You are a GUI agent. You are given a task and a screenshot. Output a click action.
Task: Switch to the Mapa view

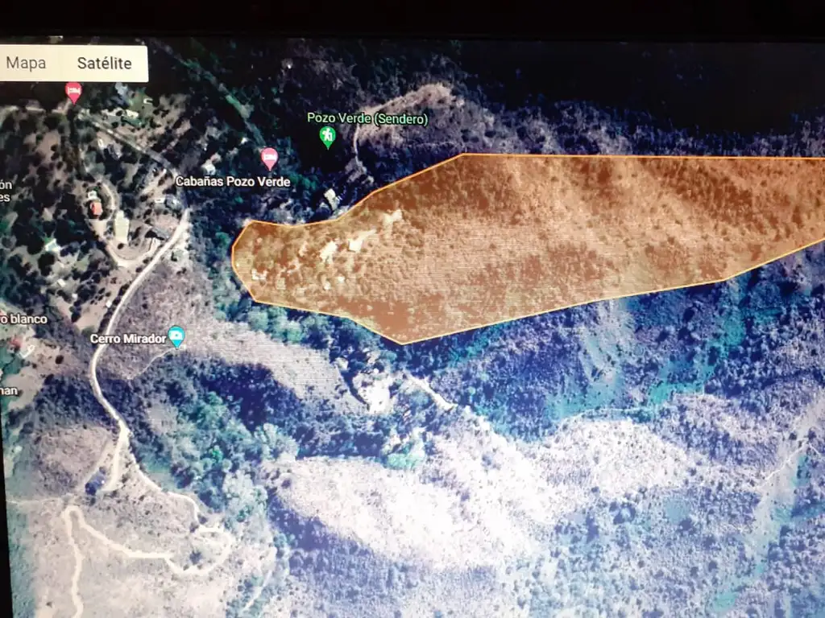tap(27, 64)
